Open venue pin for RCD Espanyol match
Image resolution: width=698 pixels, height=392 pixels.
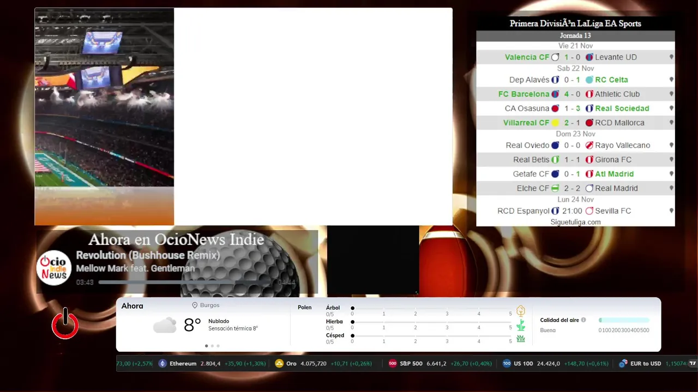coord(671,211)
